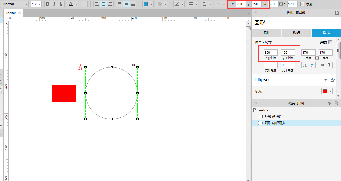The image size is (341, 181).
Task: Switch to the 样式 tab
Action: click(x=326, y=33)
